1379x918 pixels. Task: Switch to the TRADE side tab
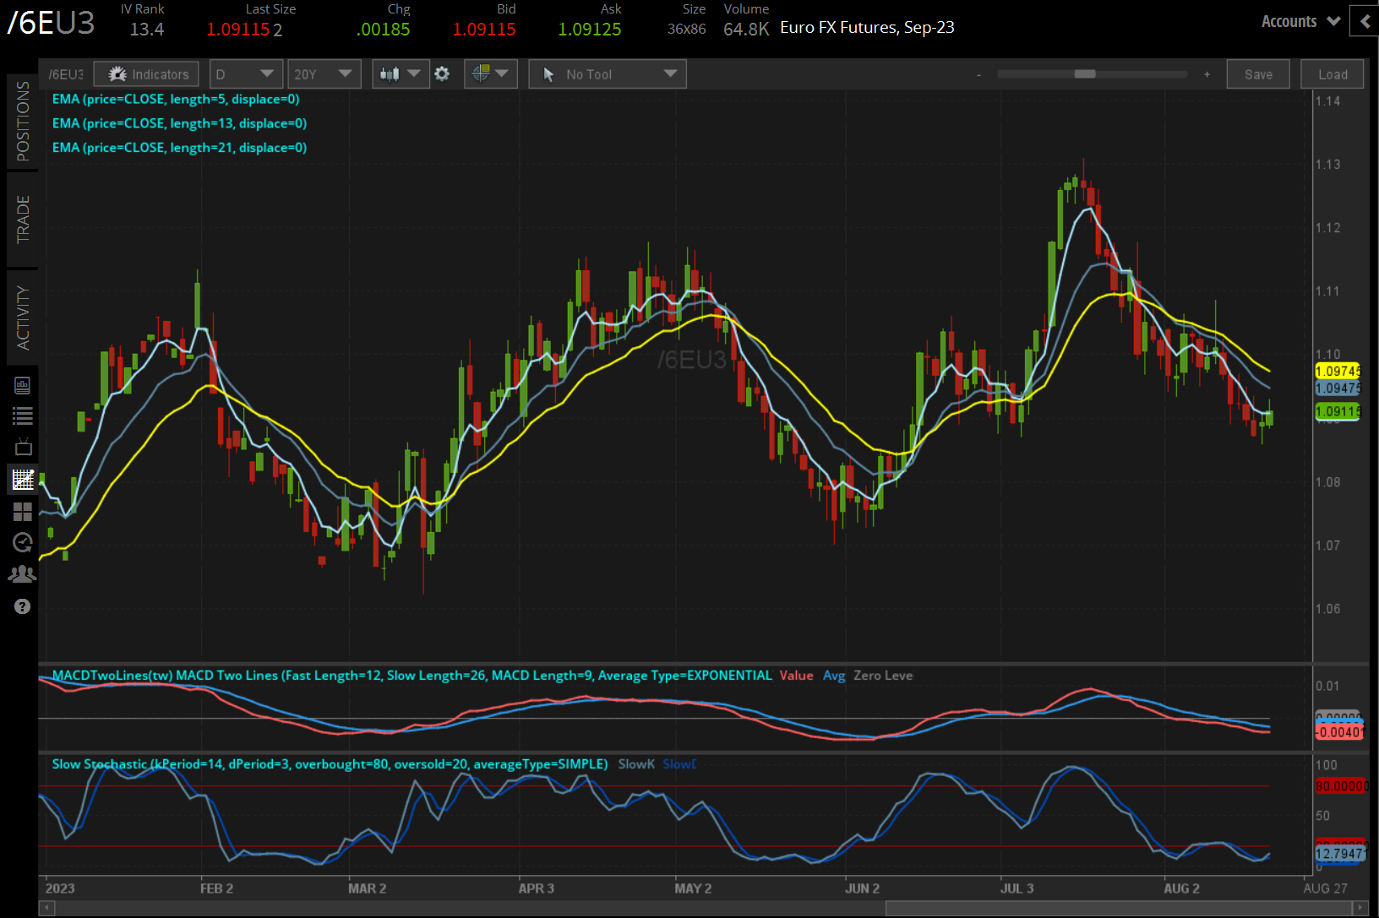coord(23,220)
